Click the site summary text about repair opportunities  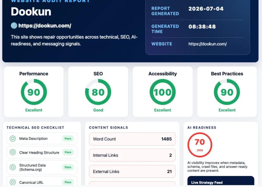pyautogui.click(x=74, y=40)
